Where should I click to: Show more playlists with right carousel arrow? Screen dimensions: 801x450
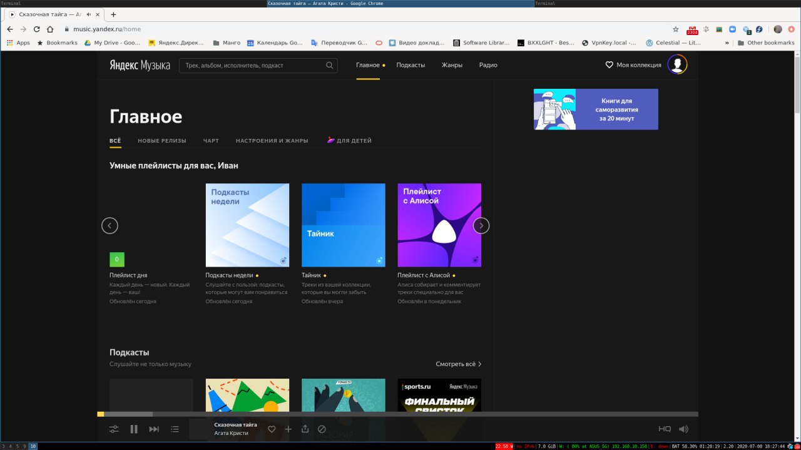pos(481,226)
